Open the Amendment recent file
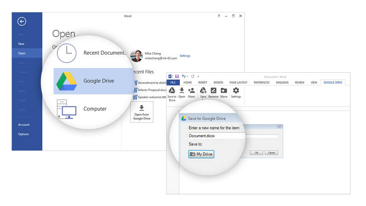Screen dimensions: 366x206 coord(150,83)
